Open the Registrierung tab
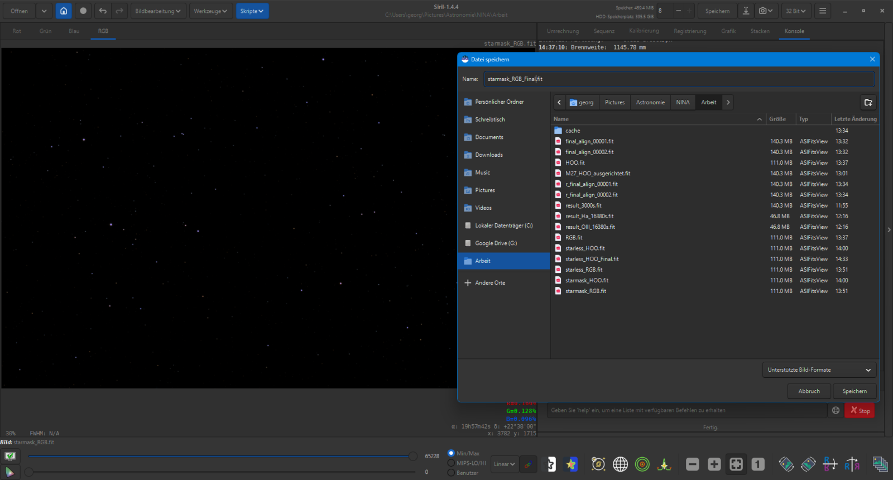 click(x=690, y=31)
